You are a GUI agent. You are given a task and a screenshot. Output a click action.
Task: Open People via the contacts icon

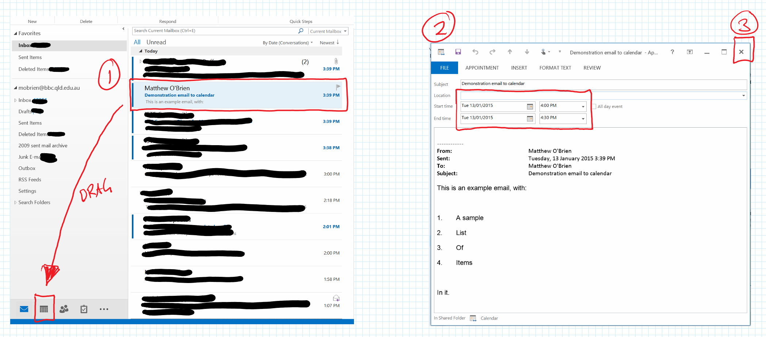(x=64, y=309)
